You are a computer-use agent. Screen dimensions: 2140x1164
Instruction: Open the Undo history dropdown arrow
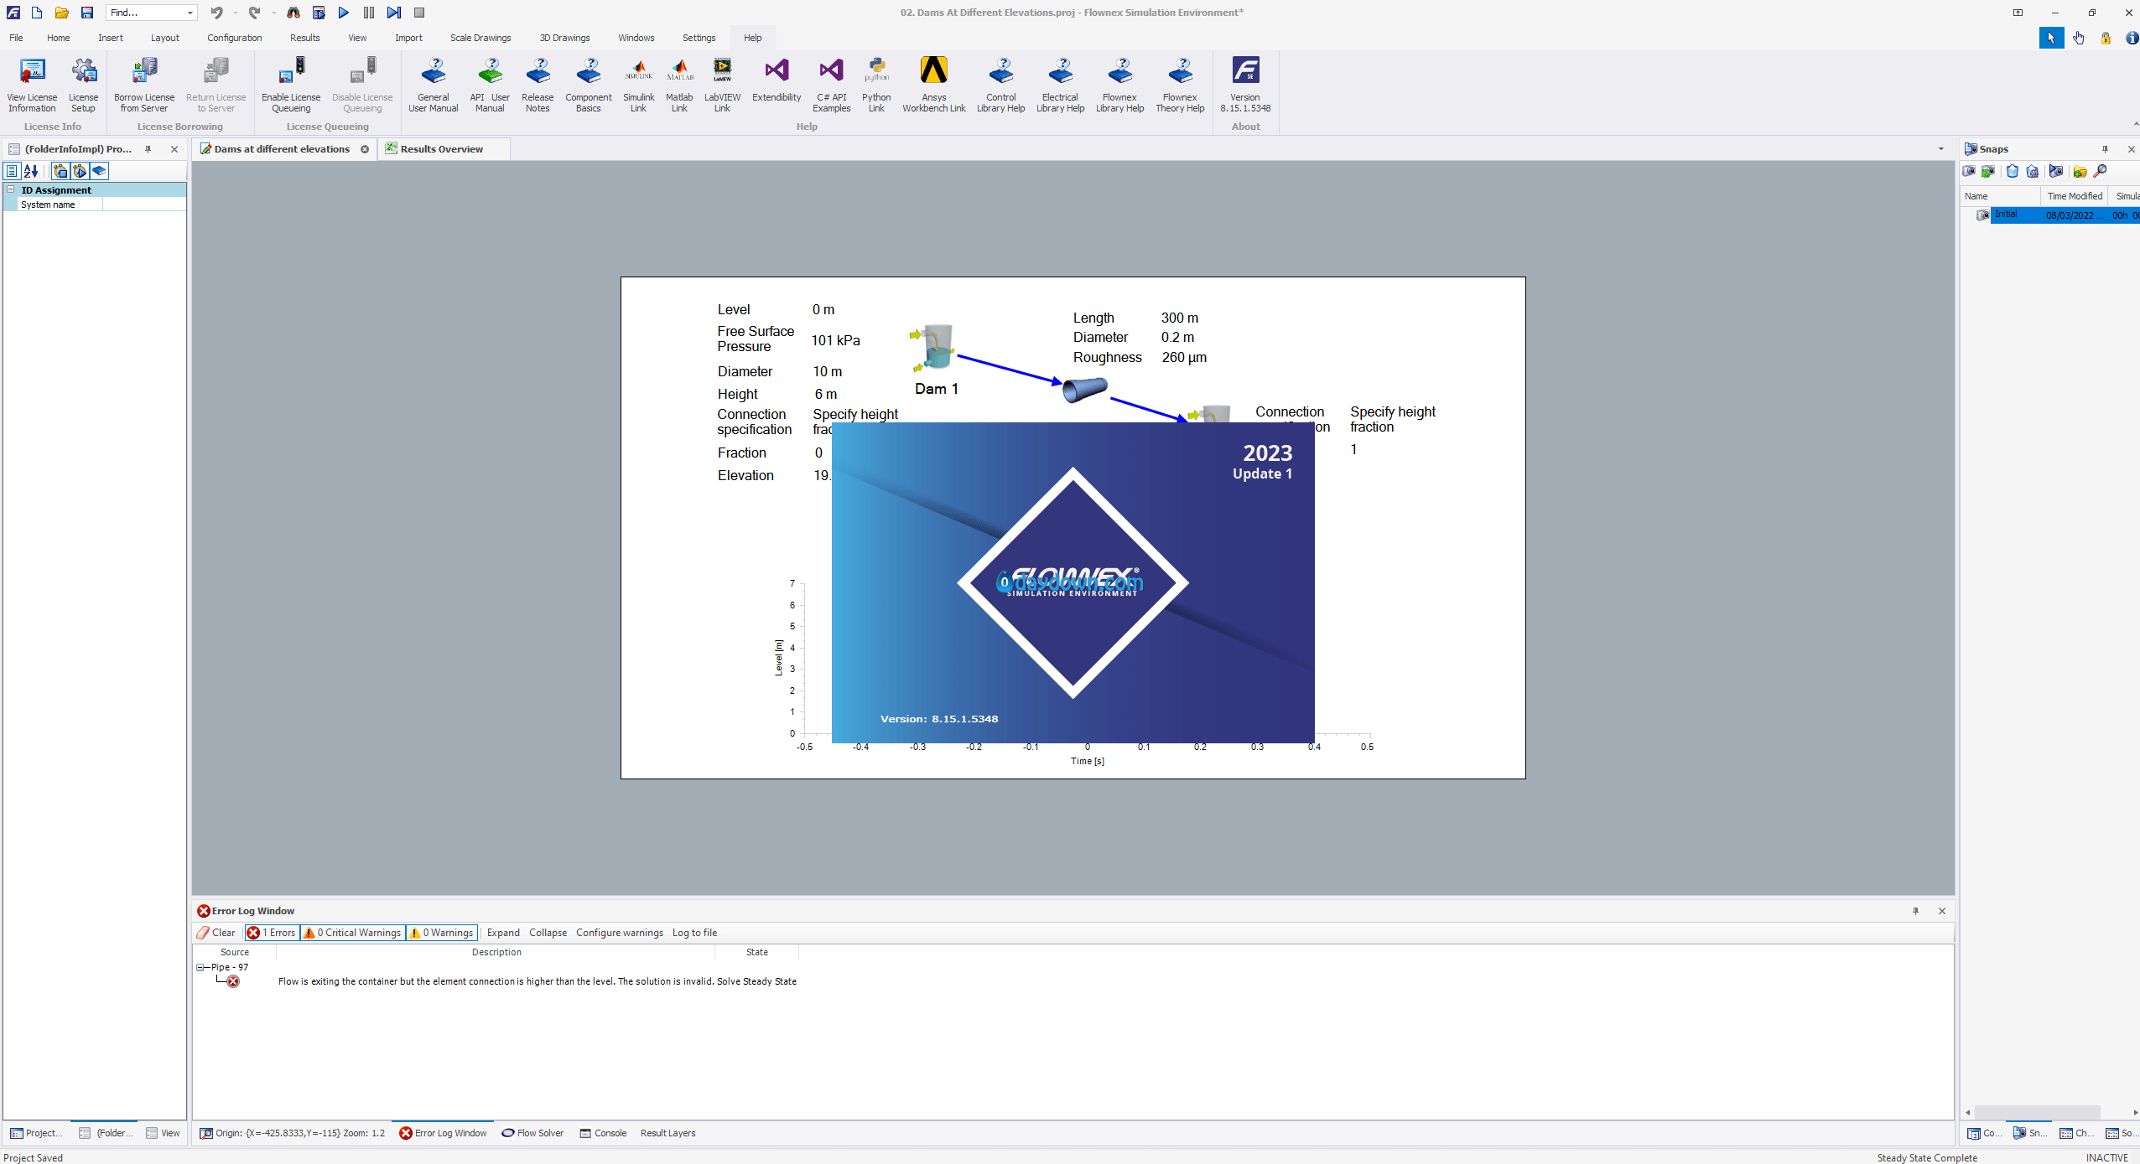[236, 13]
